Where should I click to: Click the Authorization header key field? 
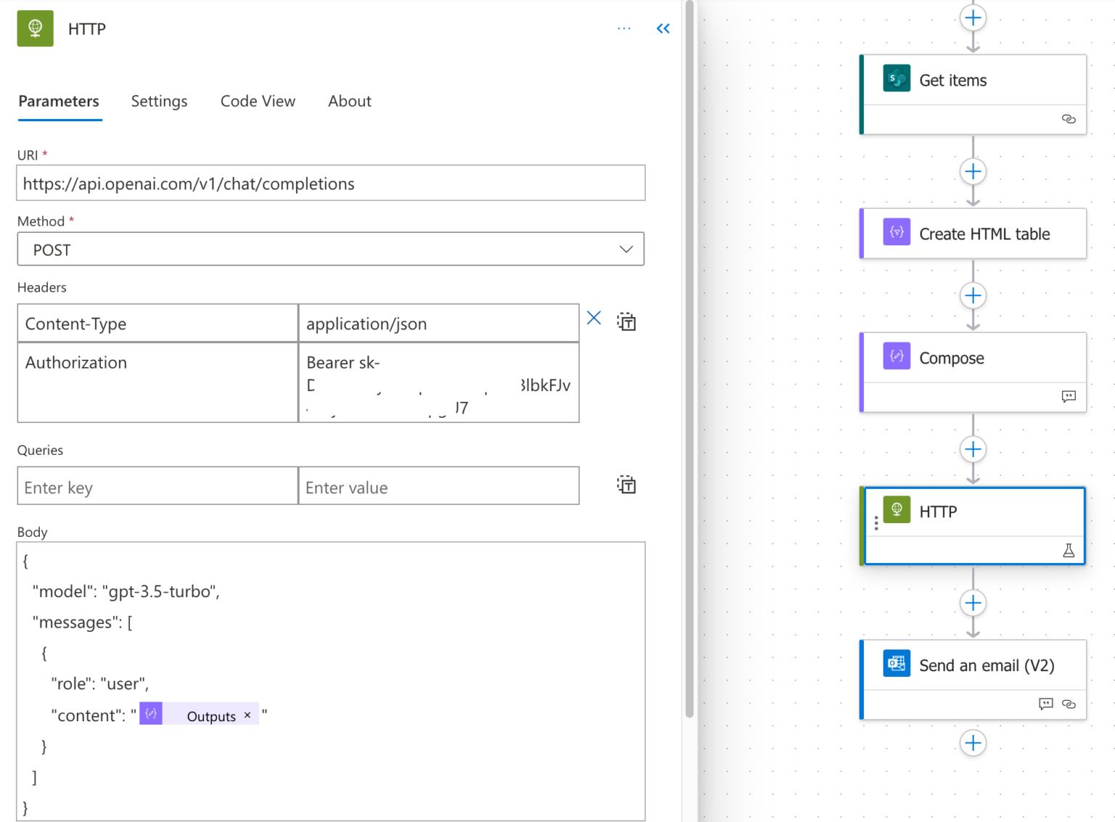click(x=158, y=382)
